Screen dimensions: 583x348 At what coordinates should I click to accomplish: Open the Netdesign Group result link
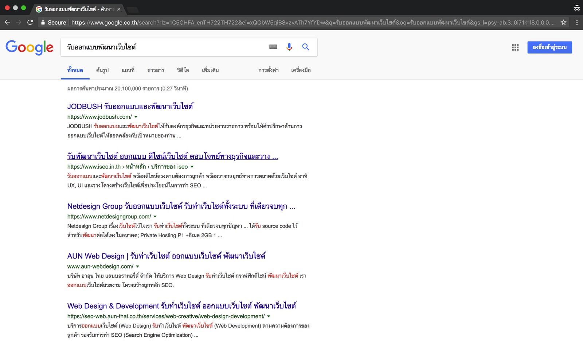coord(181,206)
